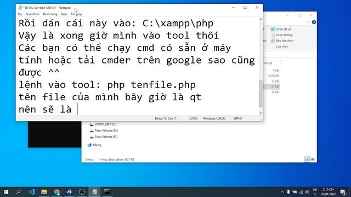Switch Explorer to details view icon
Screen dimensions: 351x197
click(307, 159)
